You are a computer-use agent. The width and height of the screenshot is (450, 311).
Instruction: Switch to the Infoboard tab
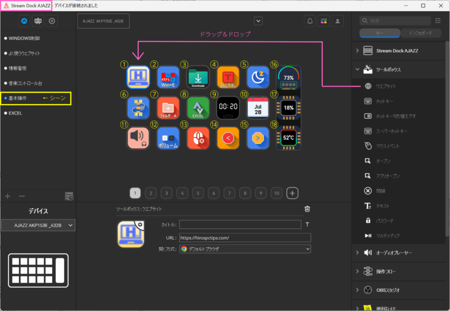pos(420,33)
